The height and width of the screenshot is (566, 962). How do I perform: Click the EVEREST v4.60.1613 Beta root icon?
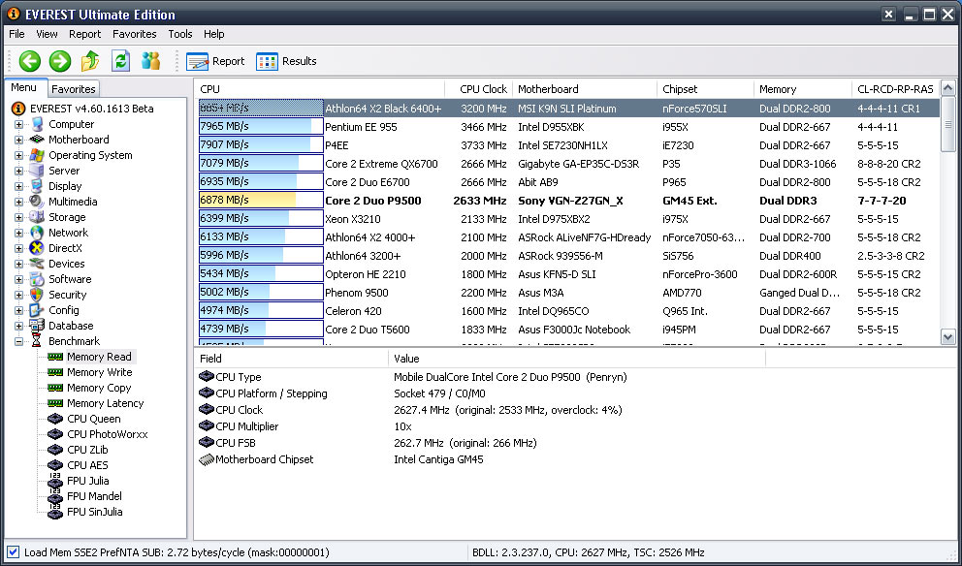tap(18, 109)
